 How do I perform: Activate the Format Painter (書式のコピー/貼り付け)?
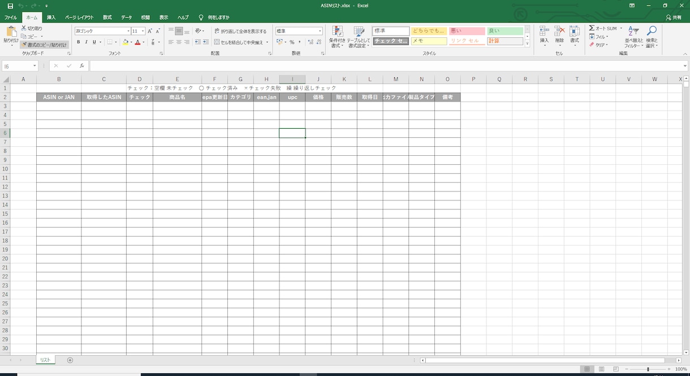coord(45,45)
